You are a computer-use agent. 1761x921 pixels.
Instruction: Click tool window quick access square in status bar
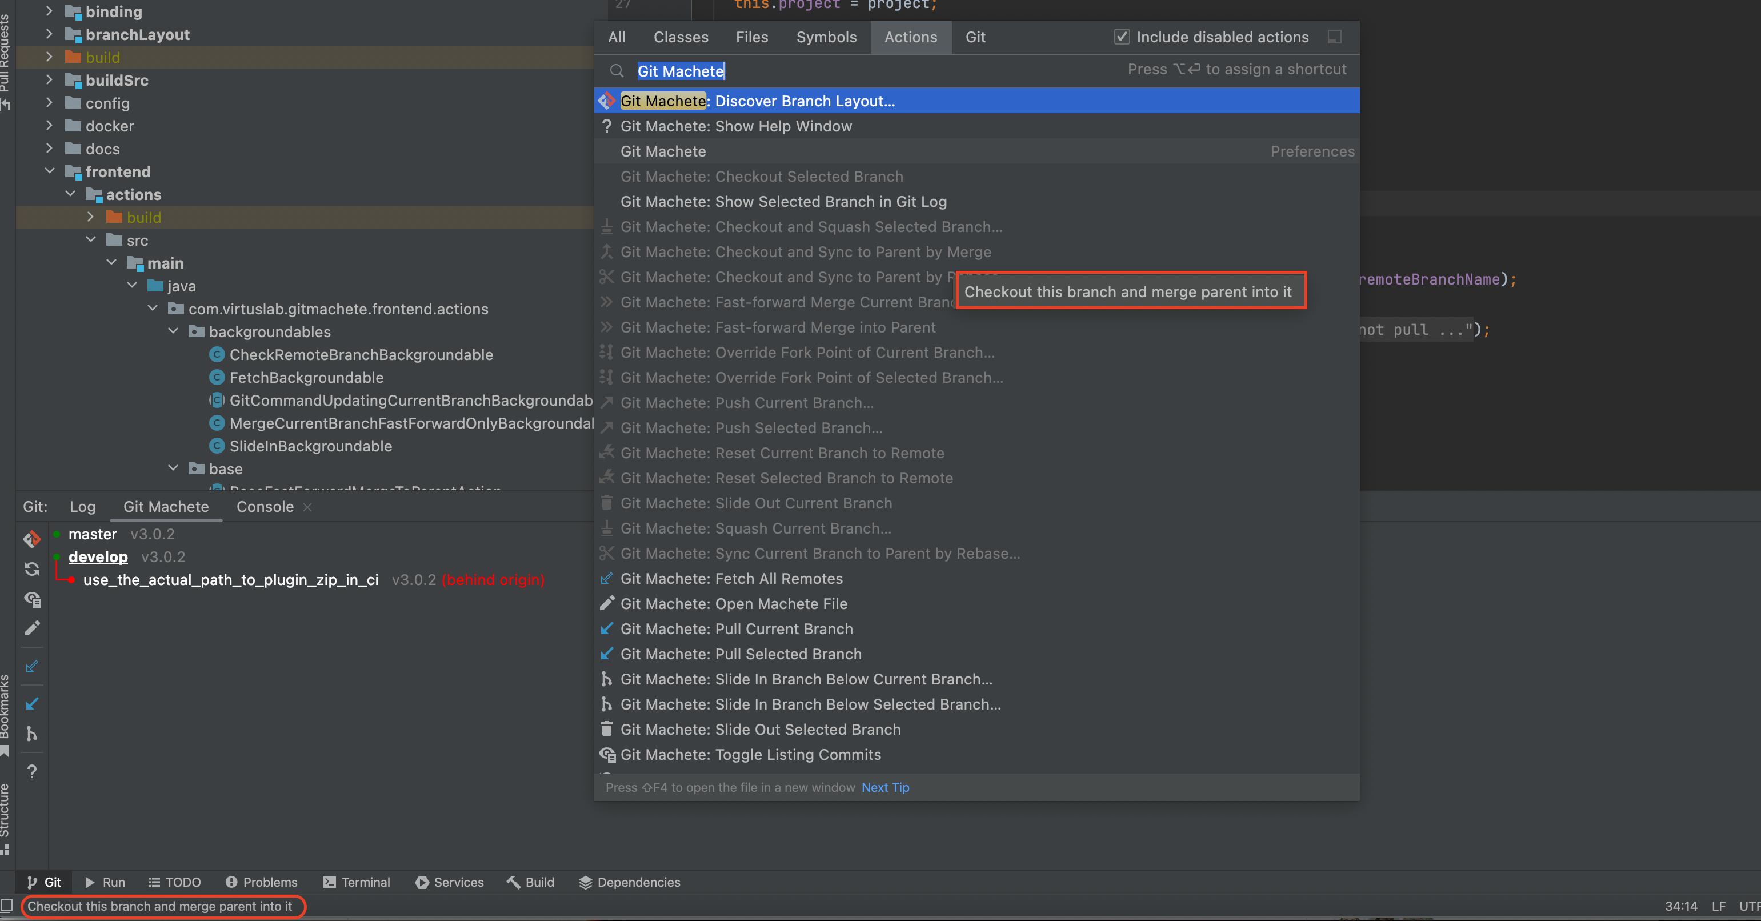coord(7,906)
